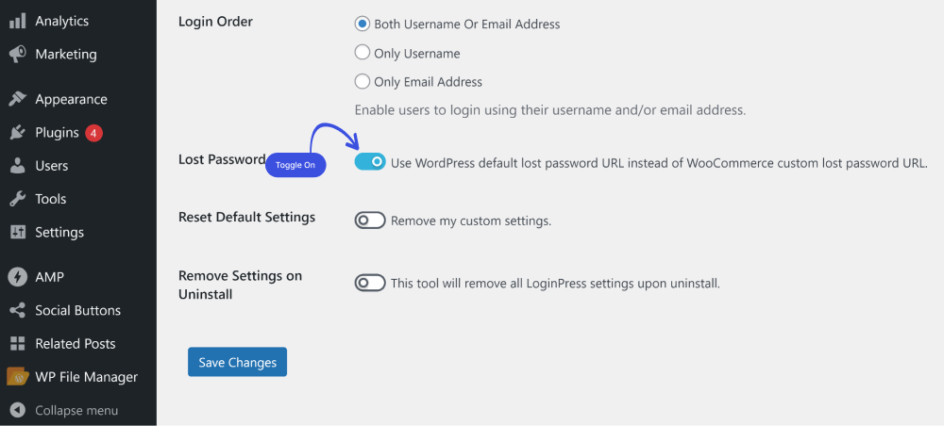The width and height of the screenshot is (944, 426).
Task: Click the Users person icon
Action: point(17,166)
